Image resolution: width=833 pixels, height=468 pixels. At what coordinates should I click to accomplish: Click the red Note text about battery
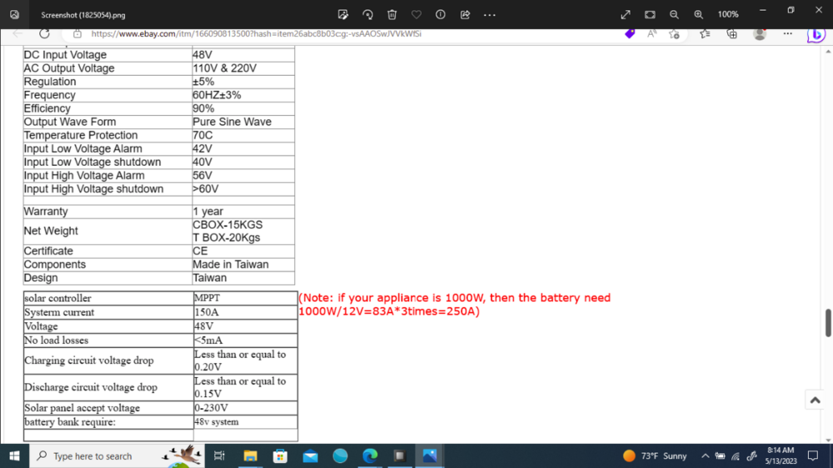pyautogui.click(x=455, y=305)
